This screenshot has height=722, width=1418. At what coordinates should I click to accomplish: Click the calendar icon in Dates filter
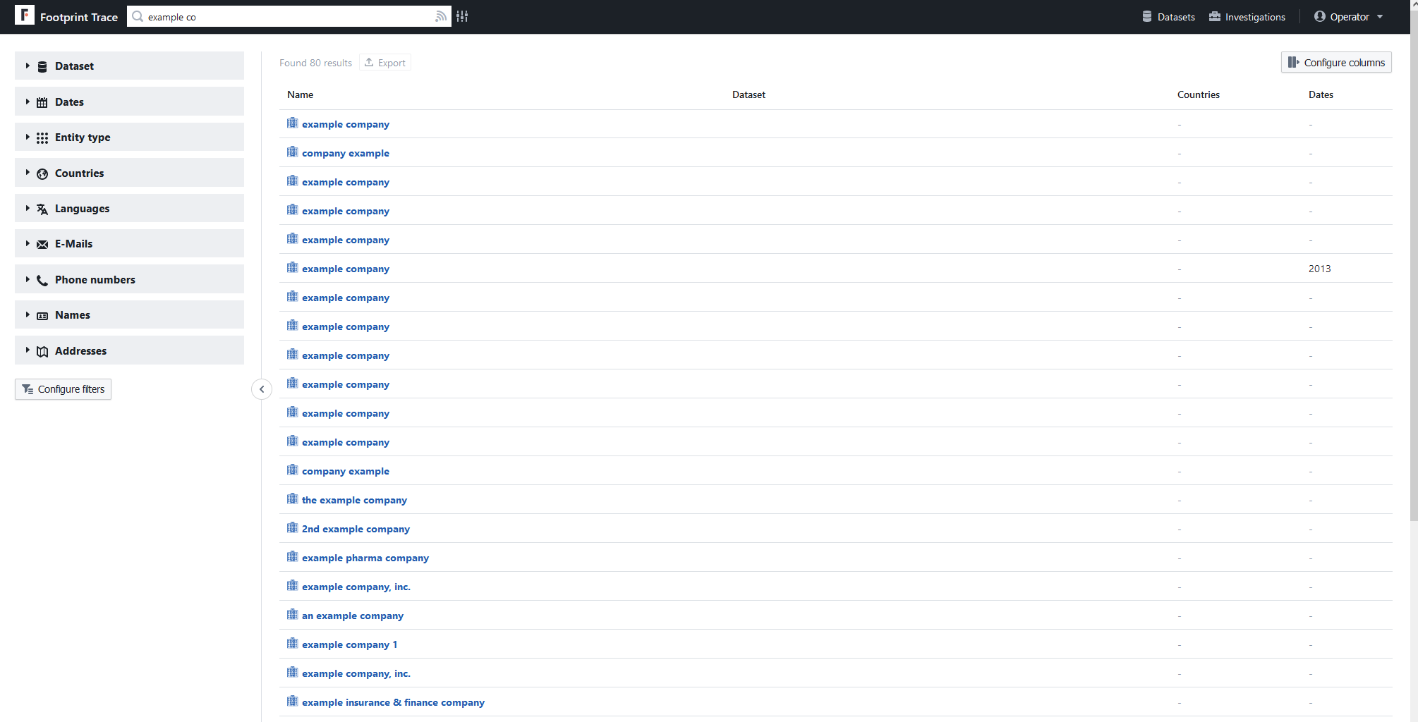pos(42,102)
